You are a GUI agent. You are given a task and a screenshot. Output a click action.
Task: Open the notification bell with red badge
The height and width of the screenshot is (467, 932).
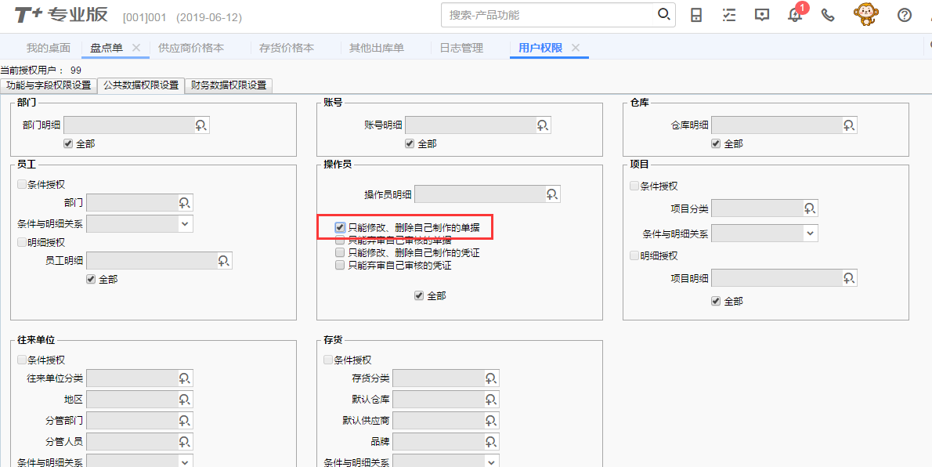pos(794,16)
